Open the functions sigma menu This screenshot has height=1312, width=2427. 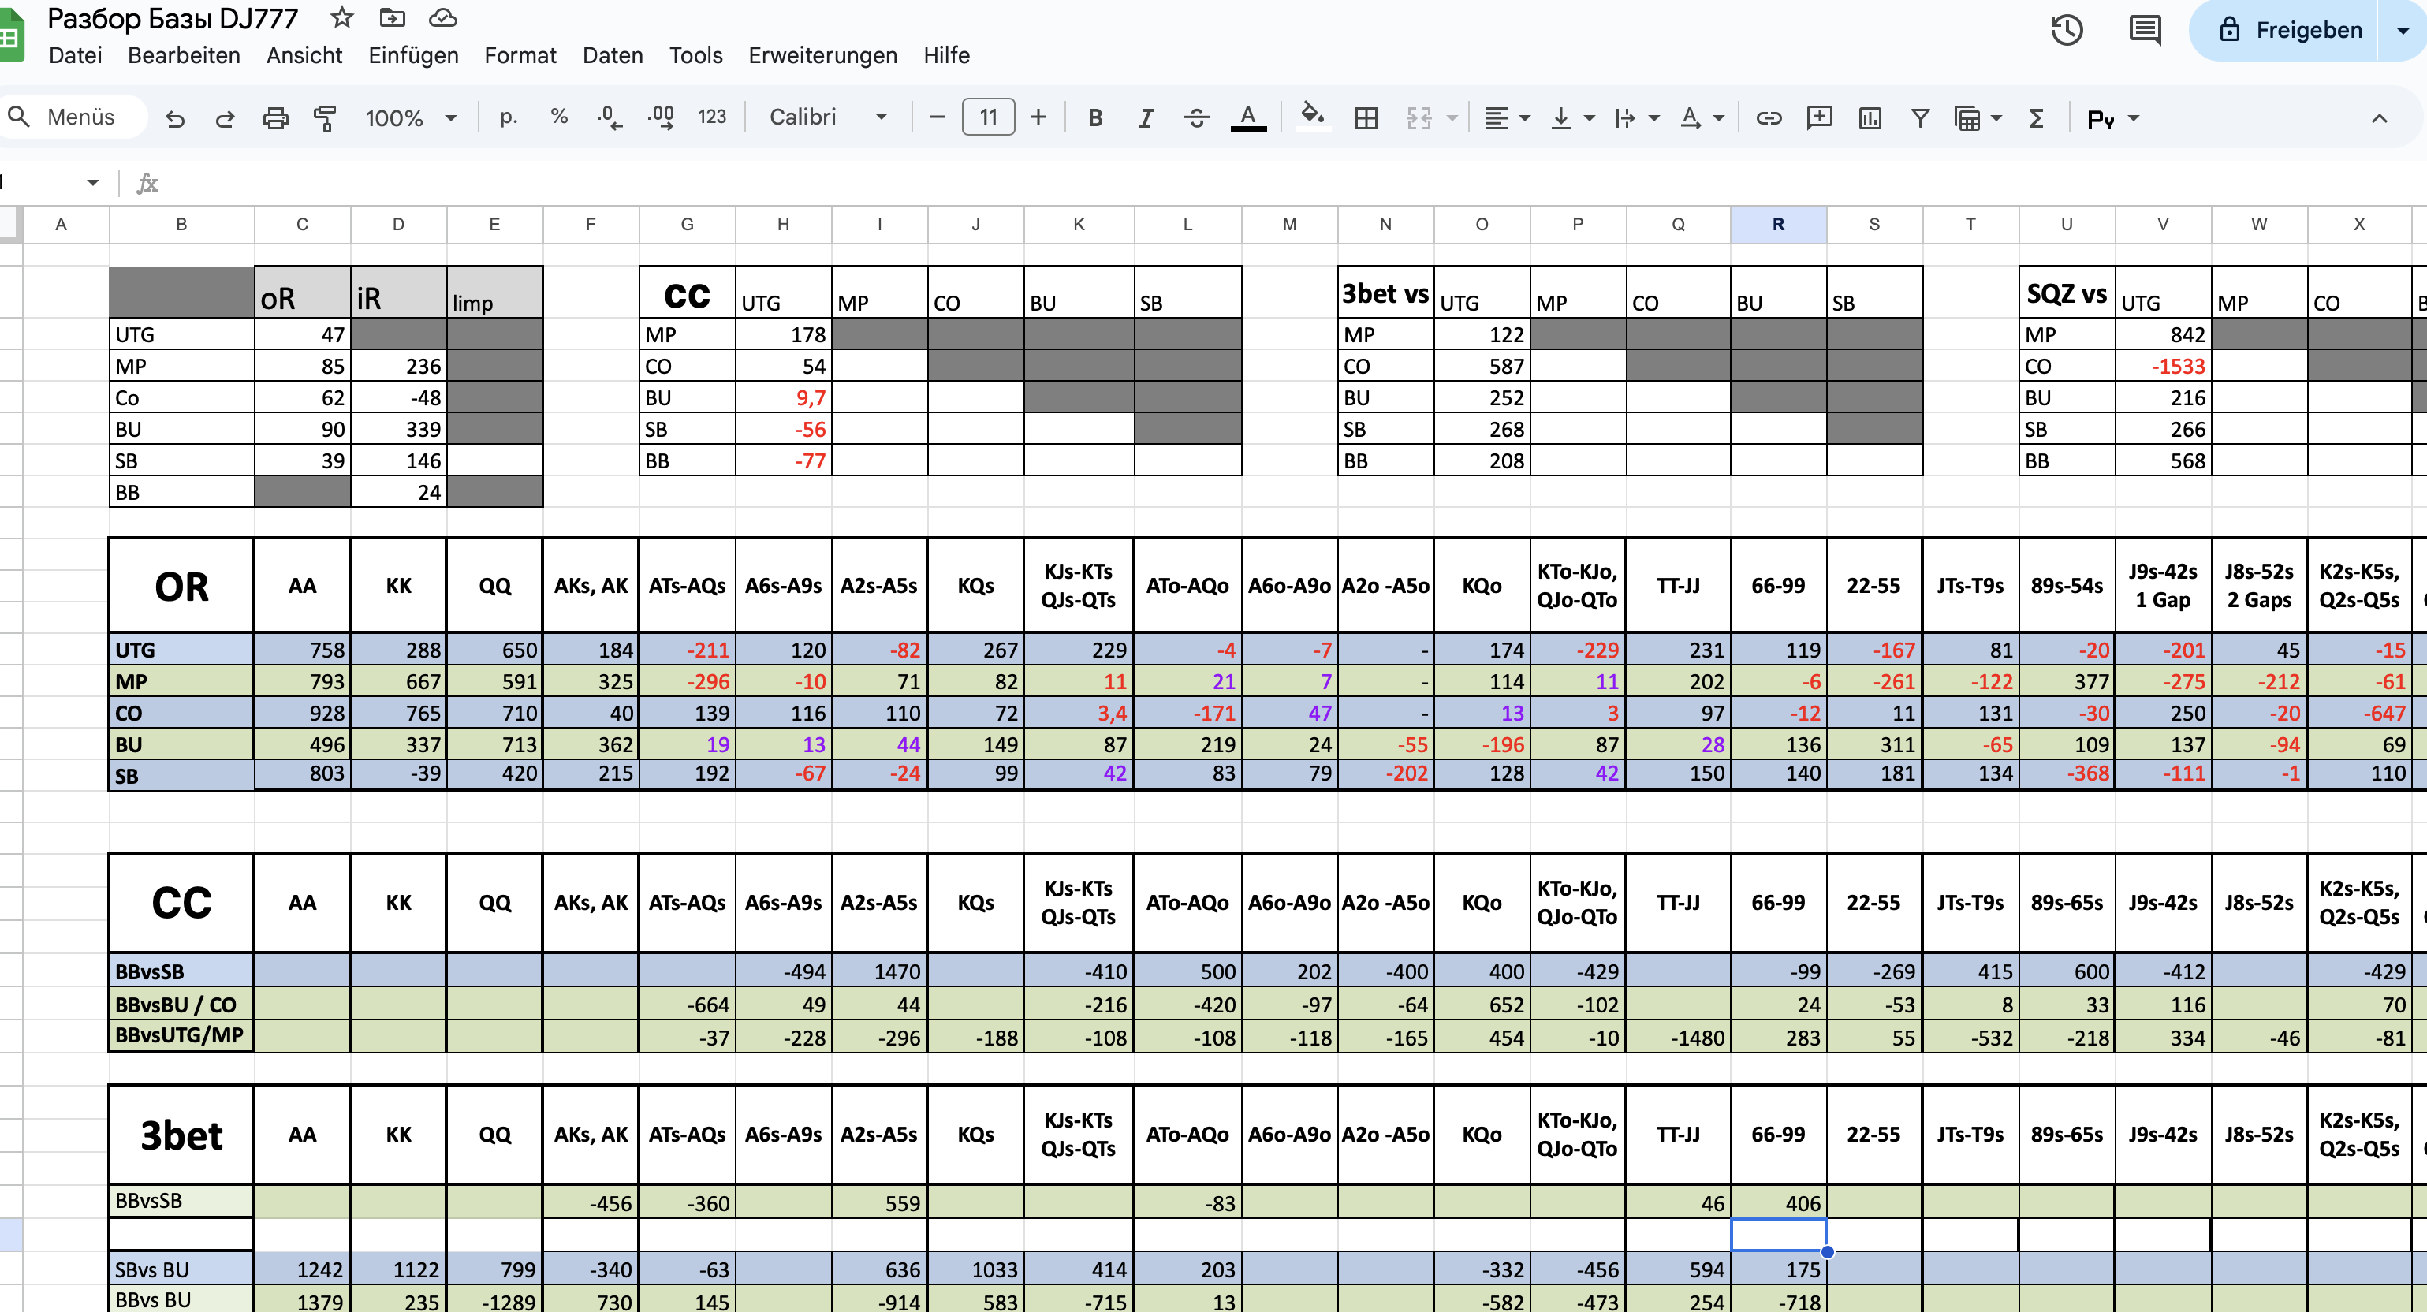point(2036,117)
